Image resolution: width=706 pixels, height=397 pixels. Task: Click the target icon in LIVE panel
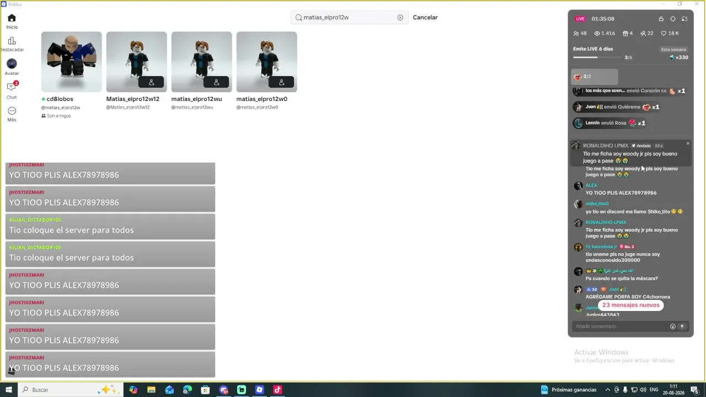(x=673, y=19)
